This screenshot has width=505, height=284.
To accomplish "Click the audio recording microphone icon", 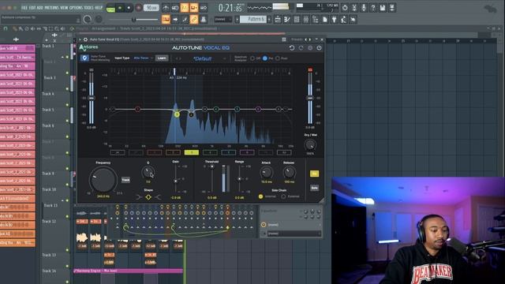I will pos(364,8).
